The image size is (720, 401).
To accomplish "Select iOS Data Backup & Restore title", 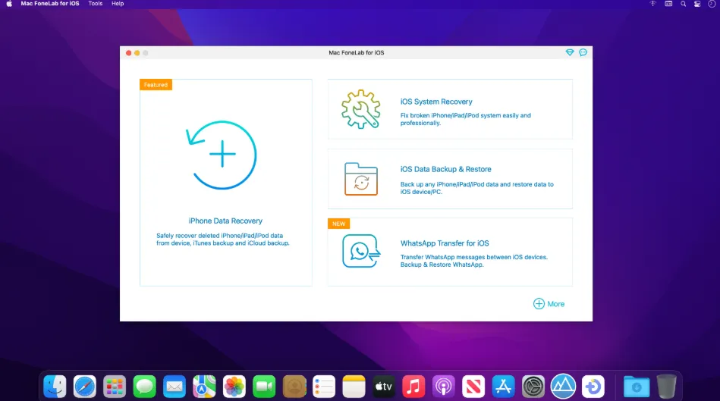I will (446, 169).
